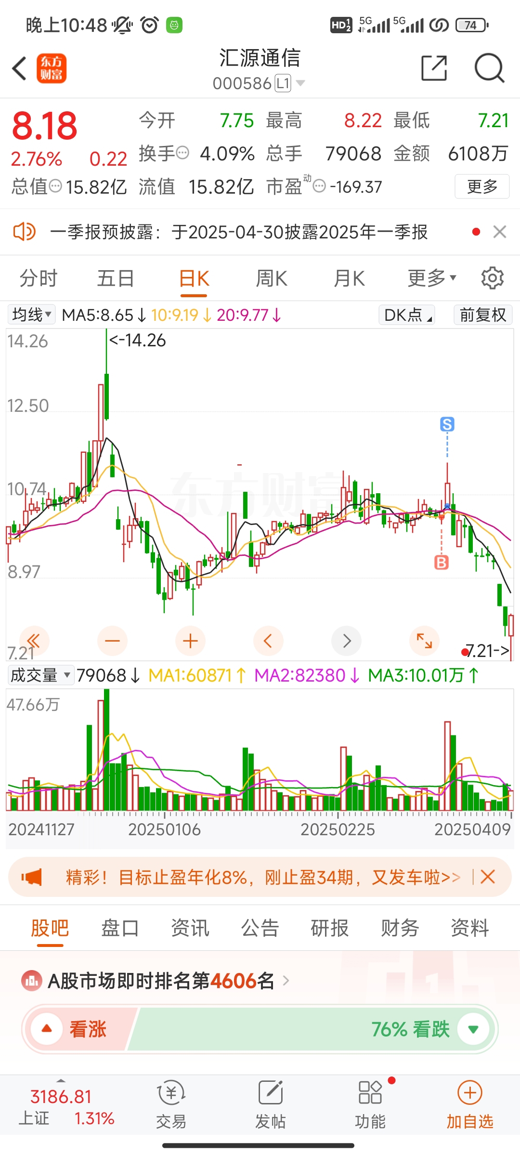Tap the back arrow icon

point(19,68)
